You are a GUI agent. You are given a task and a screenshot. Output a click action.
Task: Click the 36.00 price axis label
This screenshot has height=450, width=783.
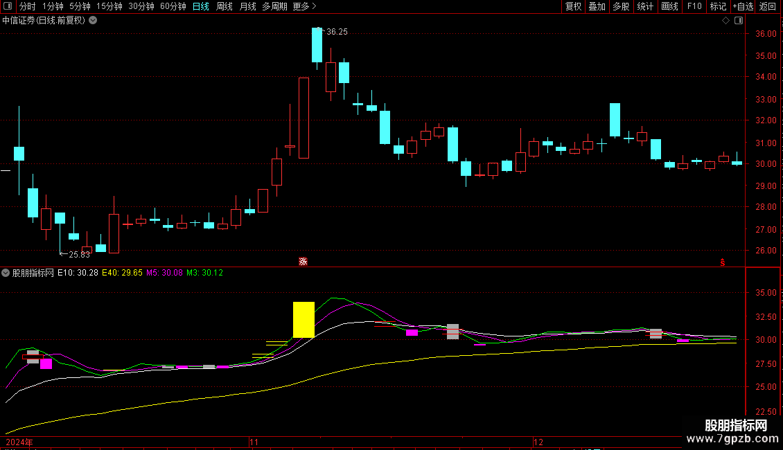(766, 34)
